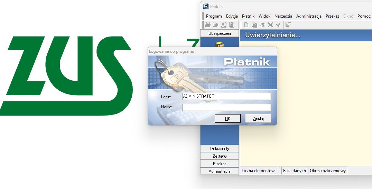
Task: Select the Ubezpieczeni sidebar tab
Action: coord(220,33)
